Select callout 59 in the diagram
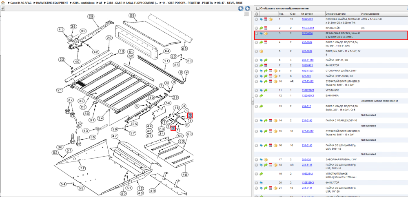This screenshot has width=408, height=197. [x=132, y=16]
